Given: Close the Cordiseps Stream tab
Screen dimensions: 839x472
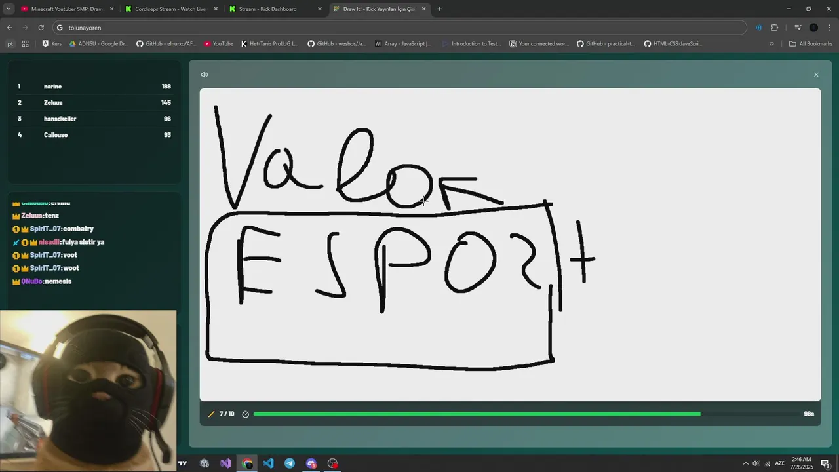Looking at the screenshot, I should [x=216, y=9].
